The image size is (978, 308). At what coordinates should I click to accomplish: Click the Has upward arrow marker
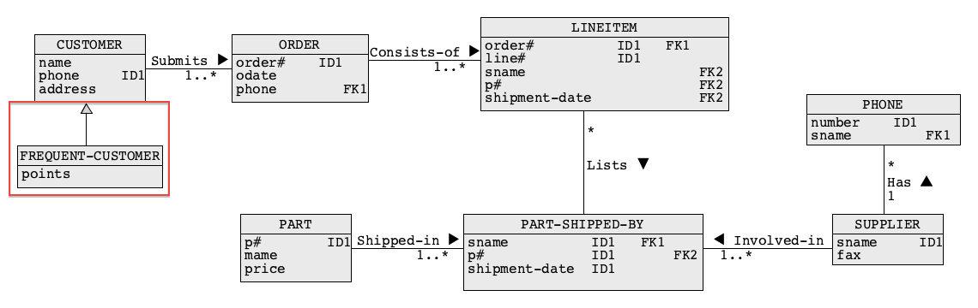click(927, 181)
